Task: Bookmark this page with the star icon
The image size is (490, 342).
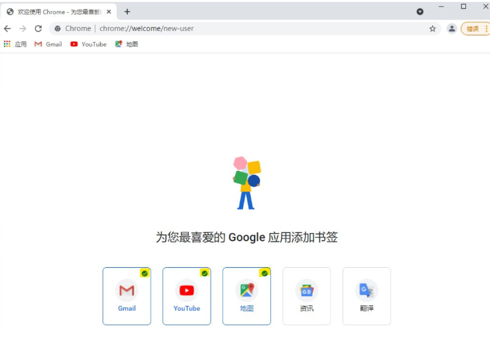Action: pos(432,28)
